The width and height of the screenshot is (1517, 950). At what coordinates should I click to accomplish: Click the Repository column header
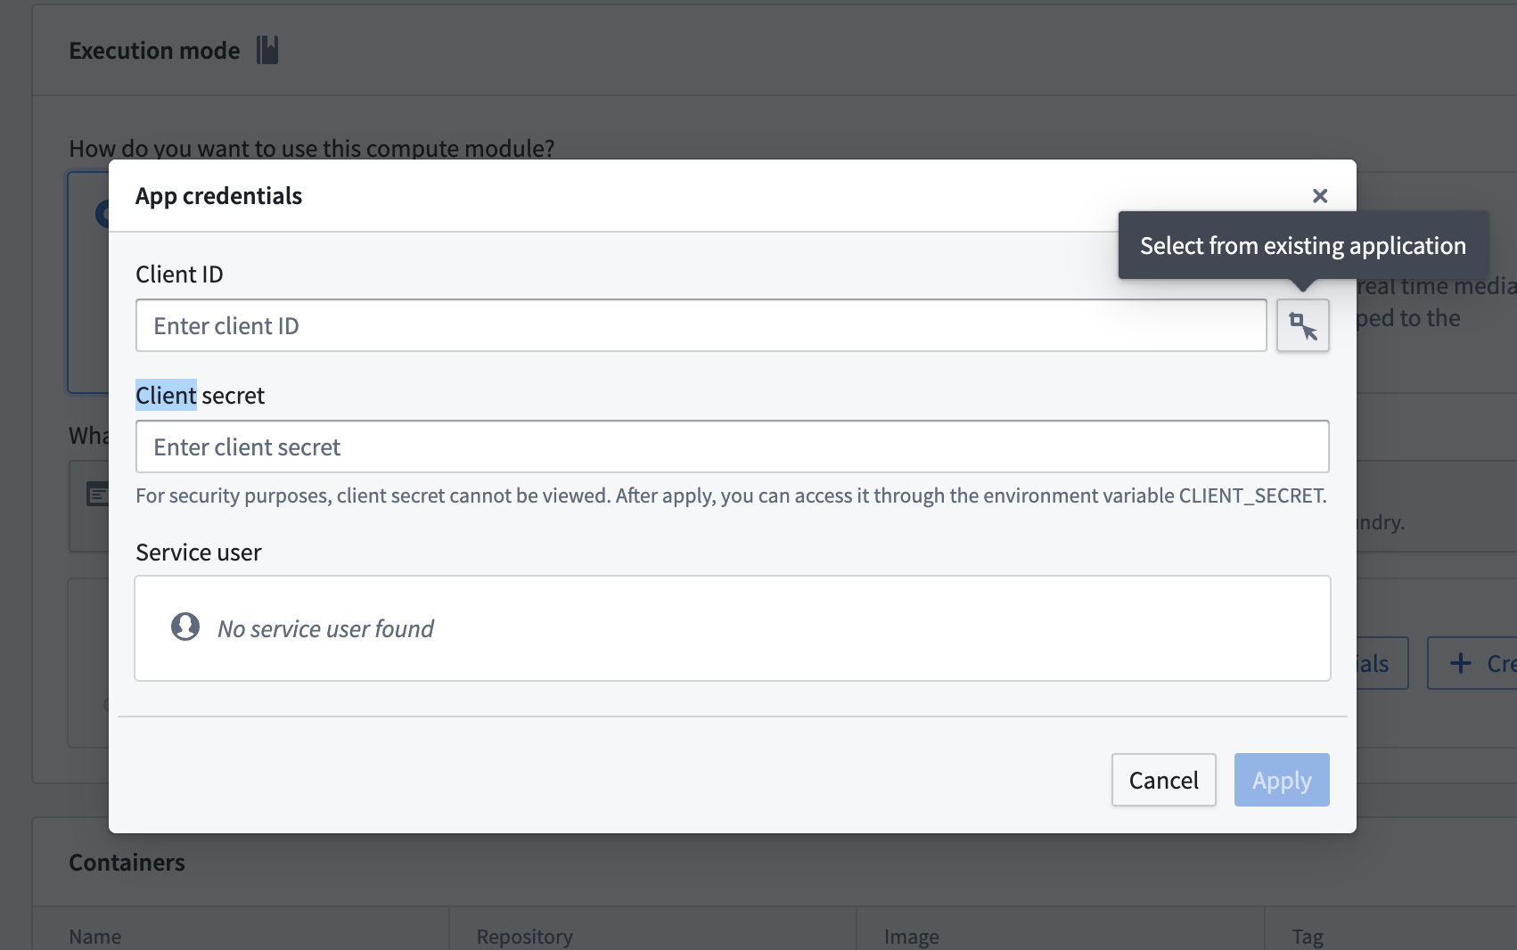click(524, 937)
